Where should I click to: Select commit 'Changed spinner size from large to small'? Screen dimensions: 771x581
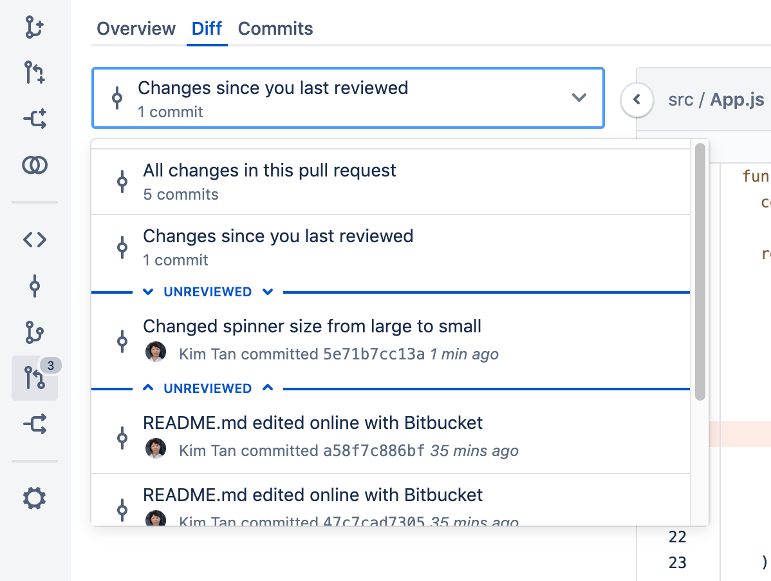[x=391, y=340]
